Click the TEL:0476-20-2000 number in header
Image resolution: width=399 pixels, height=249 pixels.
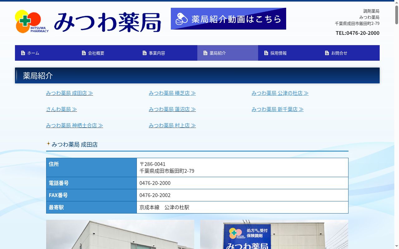pyautogui.click(x=358, y=33)
